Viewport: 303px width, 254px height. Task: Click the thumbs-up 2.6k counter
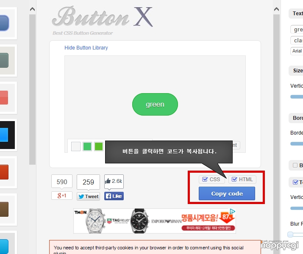(x=114, y=181)
